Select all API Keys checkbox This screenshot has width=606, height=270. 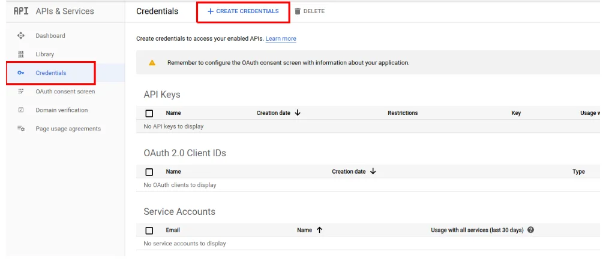coord(149,113)
